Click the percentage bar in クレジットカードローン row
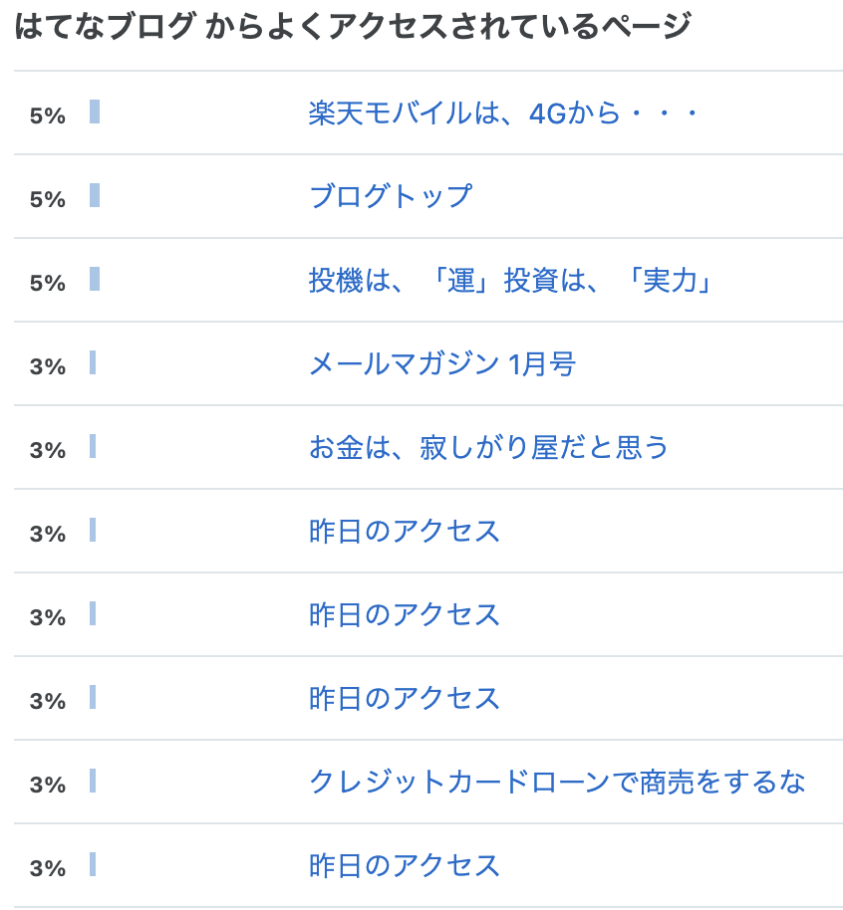The width and height of the screenshot is (843, 910). click(93, 780)
